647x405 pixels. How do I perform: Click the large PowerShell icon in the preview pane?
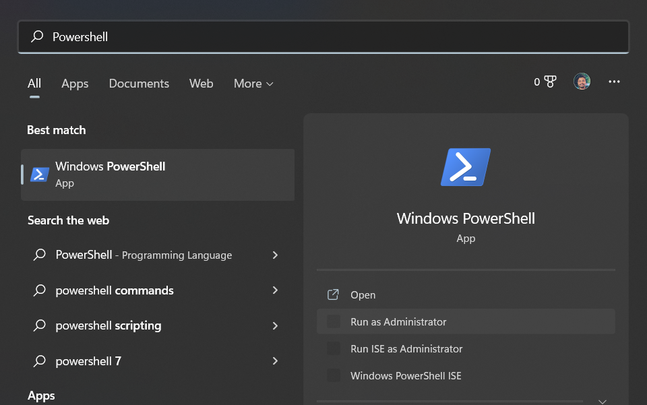point(466,167)
